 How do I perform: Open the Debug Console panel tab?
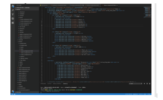pyautogui.click(x=57, y=84)
